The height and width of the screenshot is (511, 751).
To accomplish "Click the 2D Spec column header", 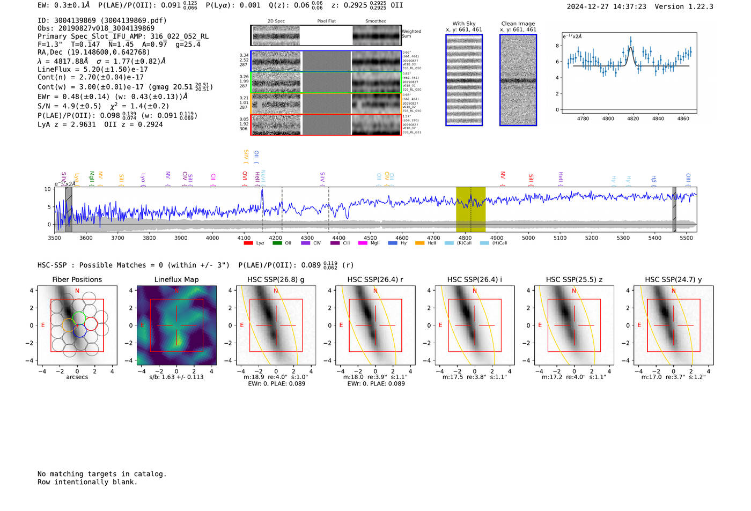I will point(276,21).
